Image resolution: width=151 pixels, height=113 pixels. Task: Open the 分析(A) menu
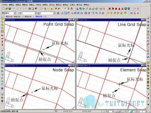(x=38, y=5)
